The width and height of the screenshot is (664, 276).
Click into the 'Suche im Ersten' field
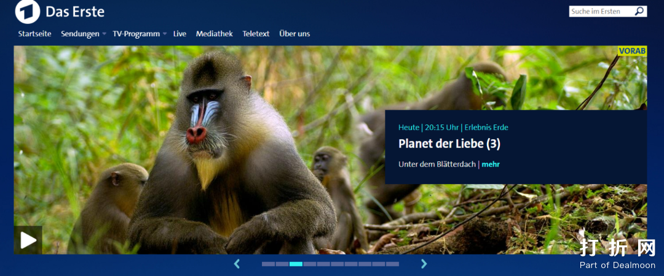[601, 11]
